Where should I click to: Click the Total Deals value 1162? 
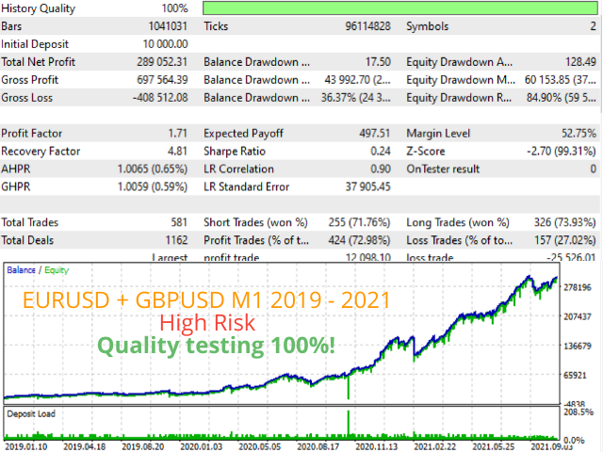(x=176, y=240)
